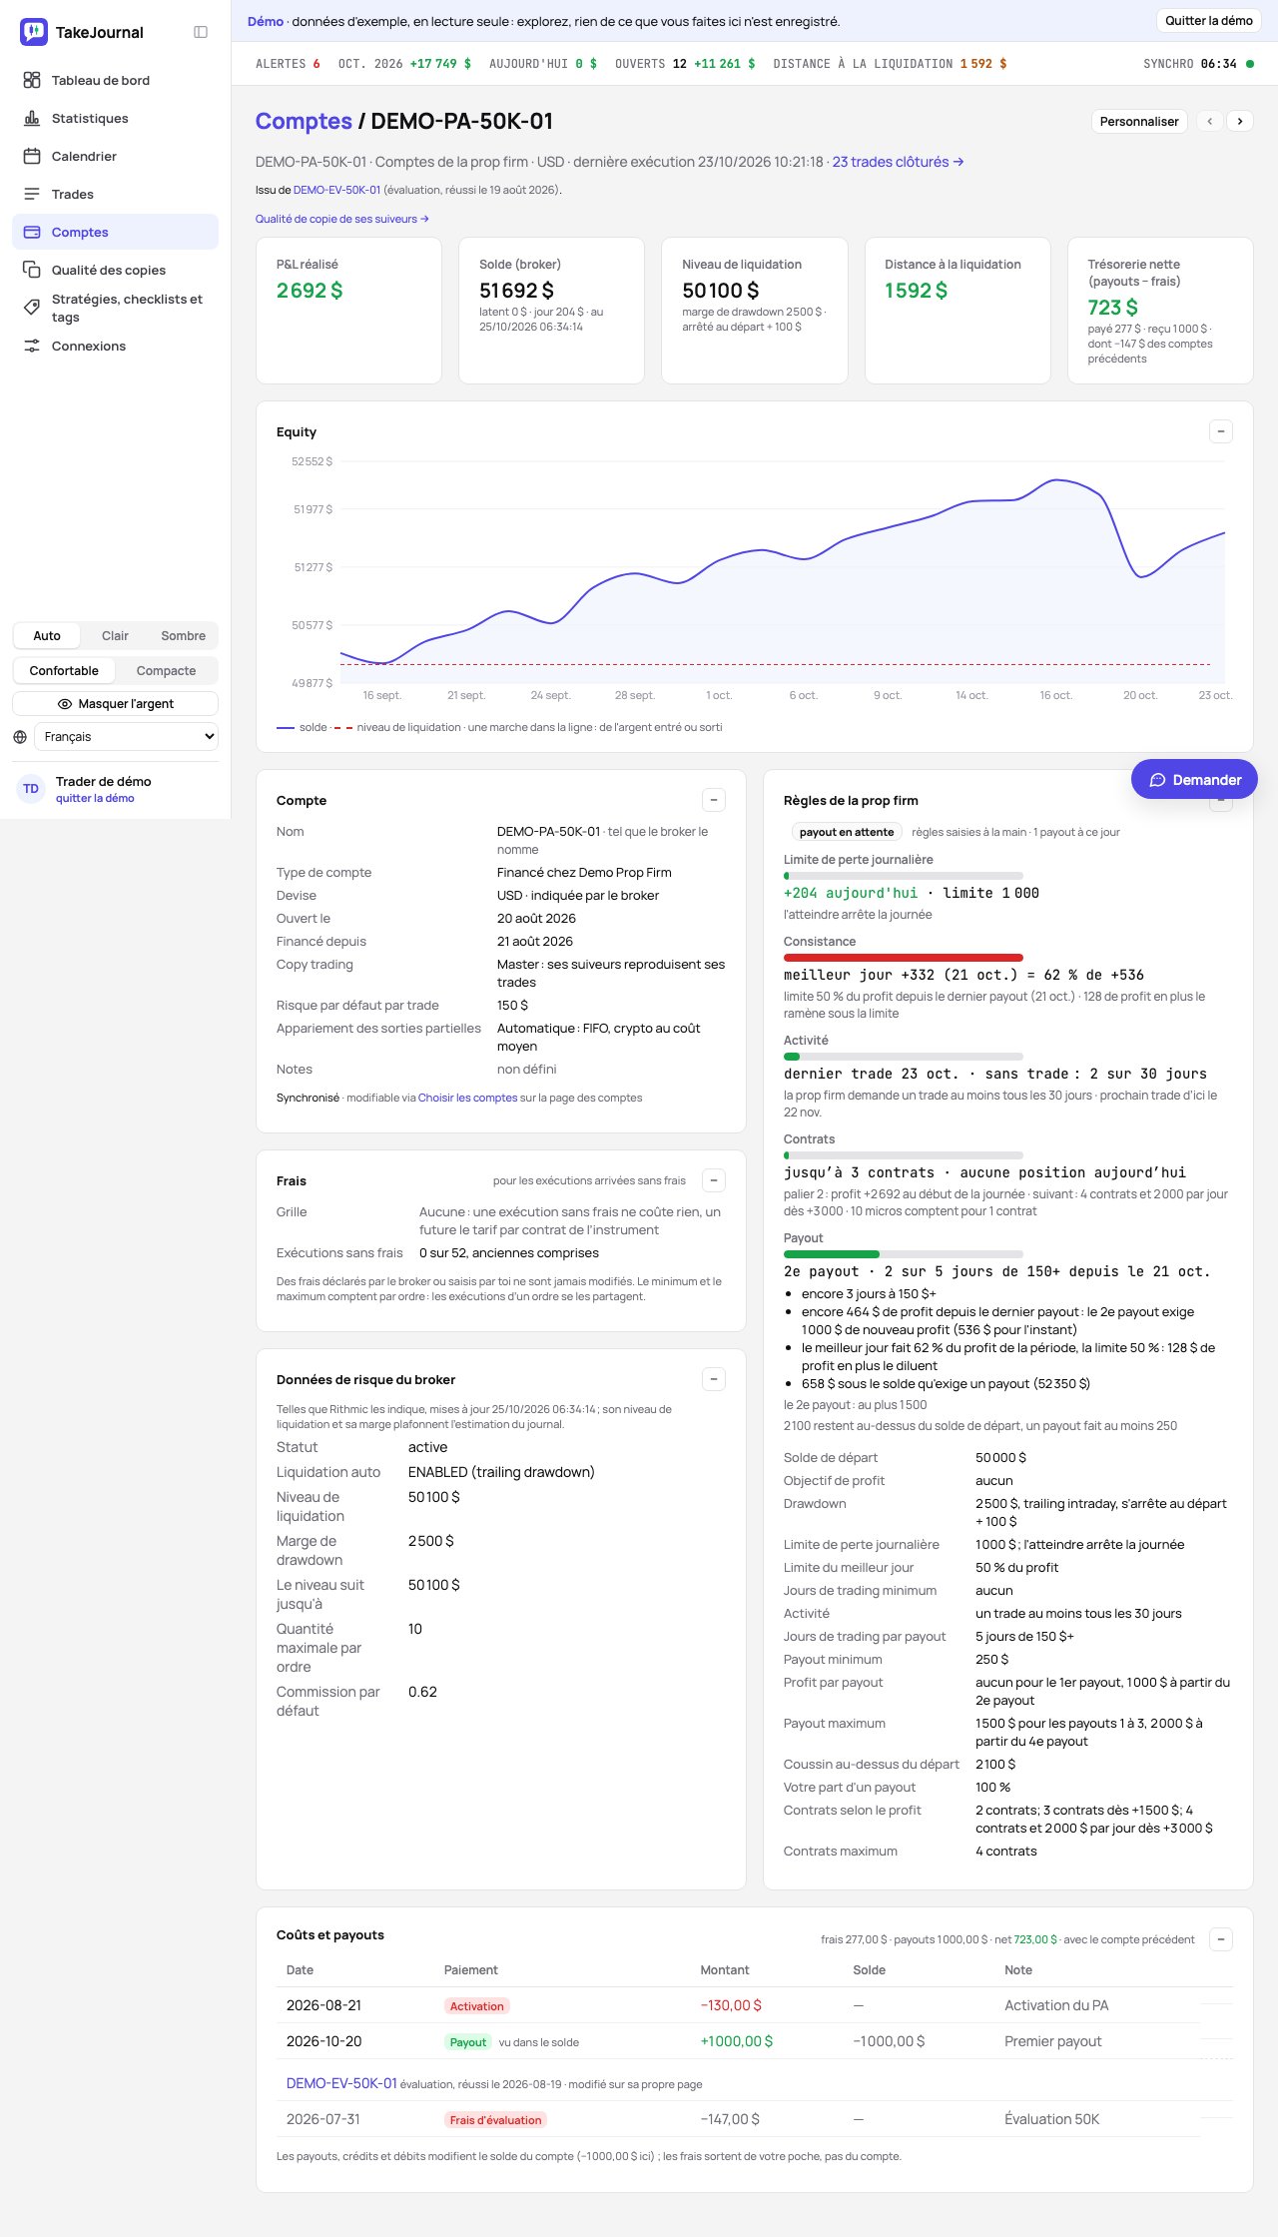
Task: Click the Comptes breadcrumb heading
Action: click(304, 121)
